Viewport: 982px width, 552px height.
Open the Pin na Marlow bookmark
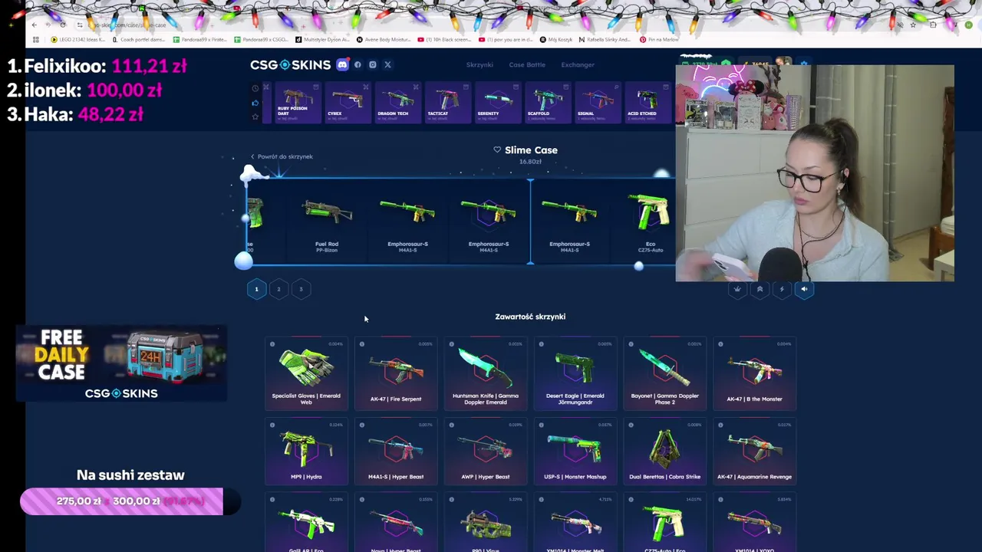(659, 39)
